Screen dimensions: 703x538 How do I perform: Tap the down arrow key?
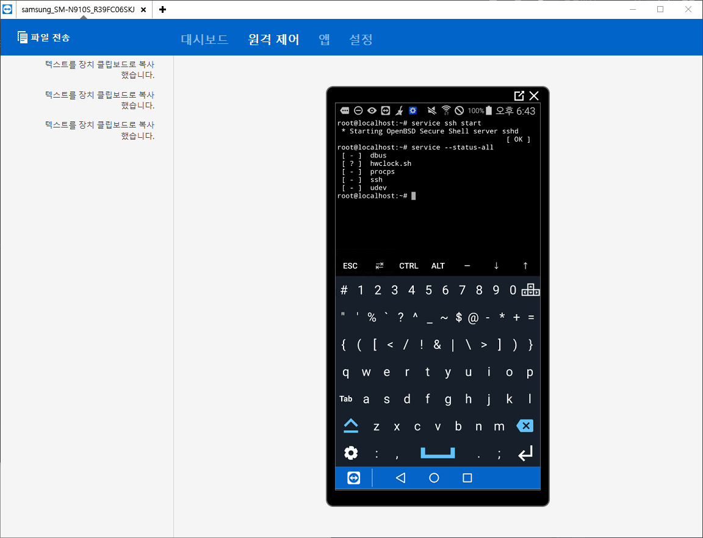496,266
